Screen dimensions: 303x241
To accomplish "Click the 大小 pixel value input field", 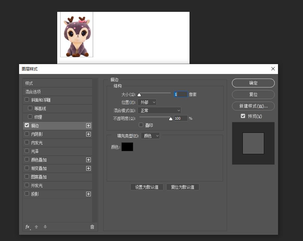I will pyautogui.click(x=180, y=94).
